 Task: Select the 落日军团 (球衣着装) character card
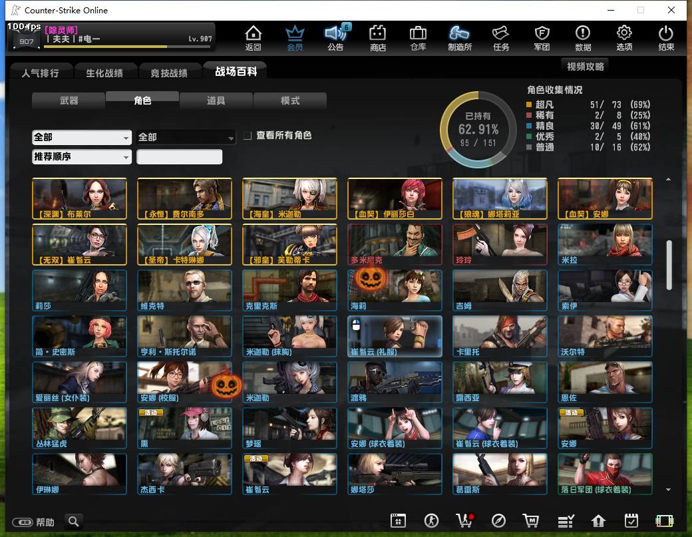coord(605,474)
